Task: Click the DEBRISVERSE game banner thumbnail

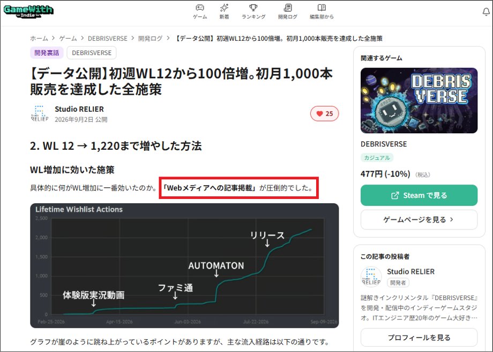Action: (419, 101)
